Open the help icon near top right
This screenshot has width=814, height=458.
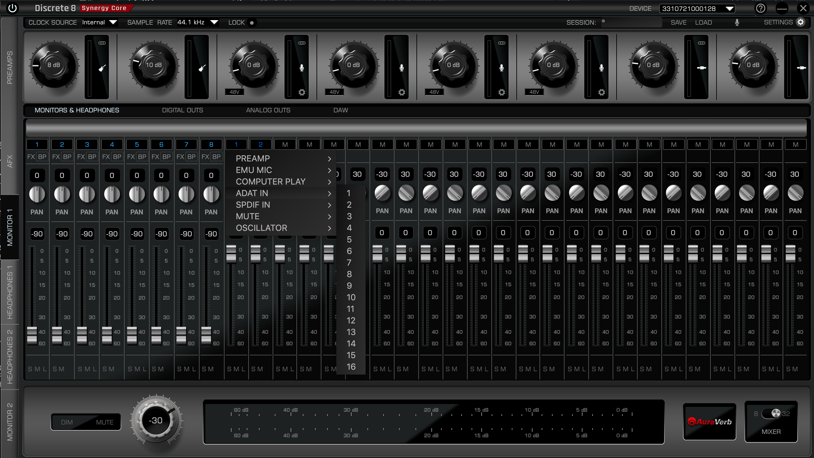coord(761,8)
